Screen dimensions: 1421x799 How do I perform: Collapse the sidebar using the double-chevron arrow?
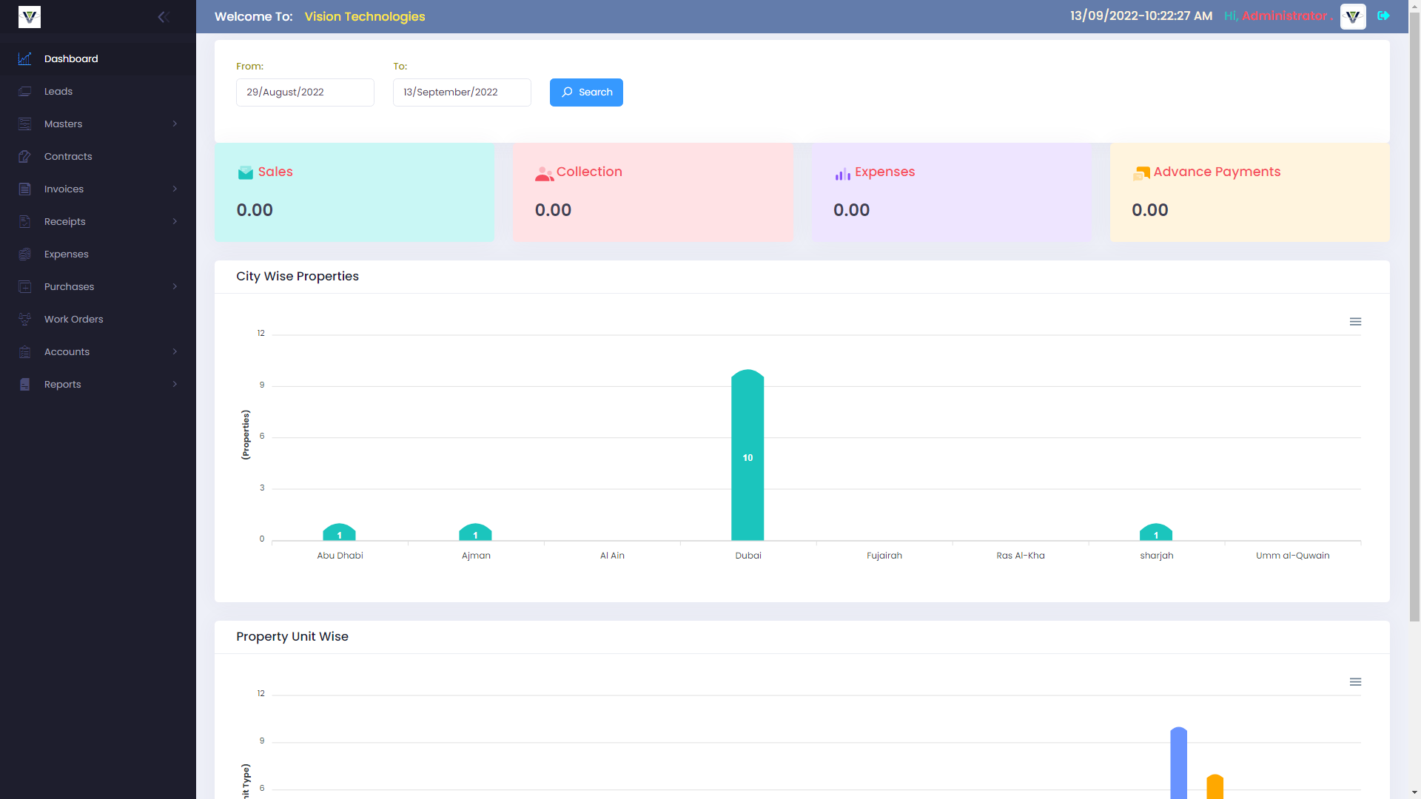tap(163, 16)
